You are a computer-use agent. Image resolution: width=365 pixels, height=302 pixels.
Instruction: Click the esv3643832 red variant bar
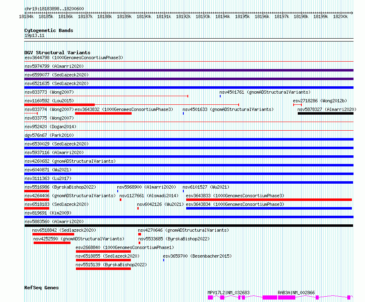click(103, 113)
